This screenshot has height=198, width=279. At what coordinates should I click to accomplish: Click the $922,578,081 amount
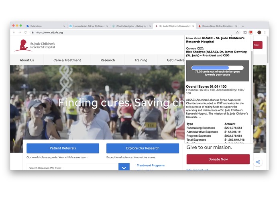coord(233,135)
